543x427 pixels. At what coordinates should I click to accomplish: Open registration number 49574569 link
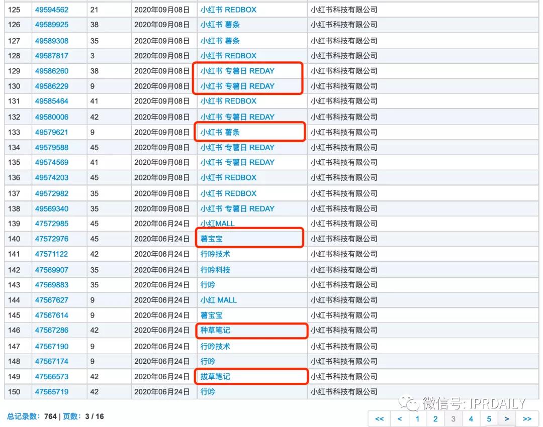pos(52,162)
